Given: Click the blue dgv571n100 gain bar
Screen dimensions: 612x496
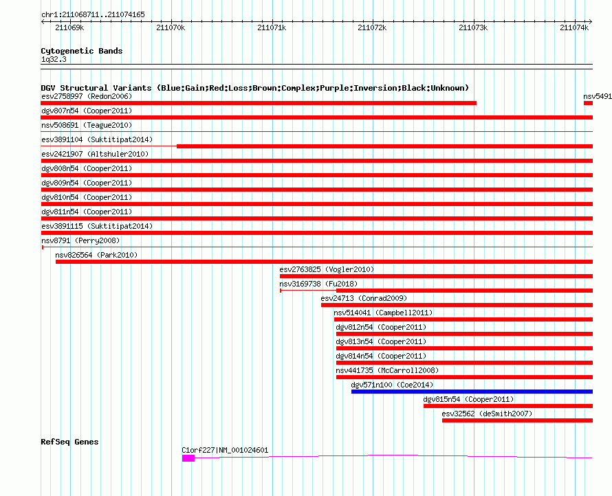Looking at the screenshot, I should coord(472,392).
